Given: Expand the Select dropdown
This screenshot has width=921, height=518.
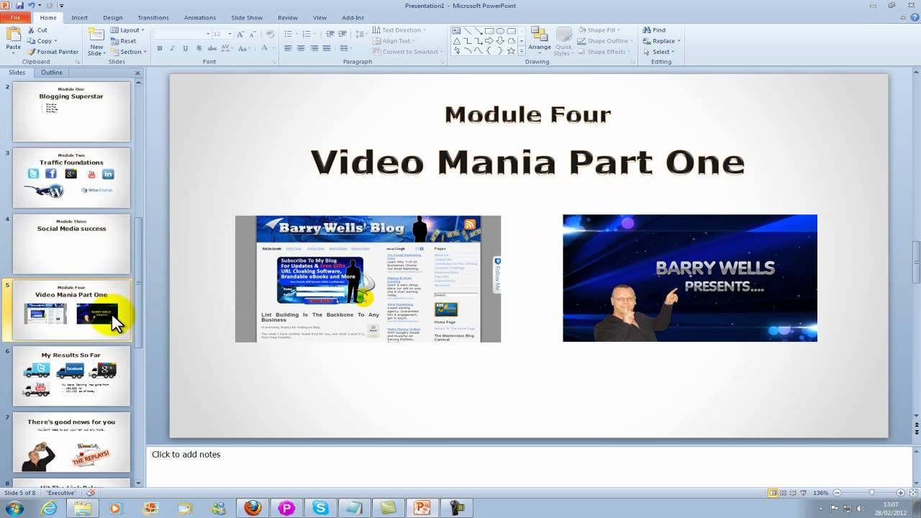Looking at the screenshot, I should (x=673, y=52).
